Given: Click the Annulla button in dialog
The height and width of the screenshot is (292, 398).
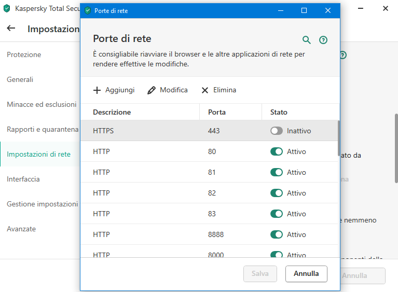Looking at the screenshot, I should [x=306, y=274].
